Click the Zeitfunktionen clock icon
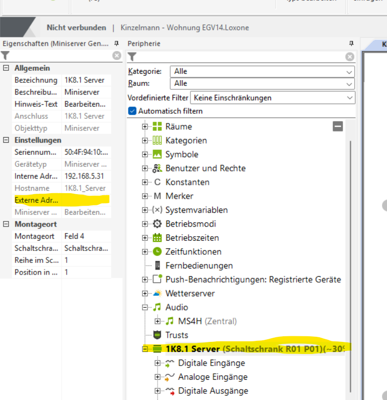 coord(157,252)
